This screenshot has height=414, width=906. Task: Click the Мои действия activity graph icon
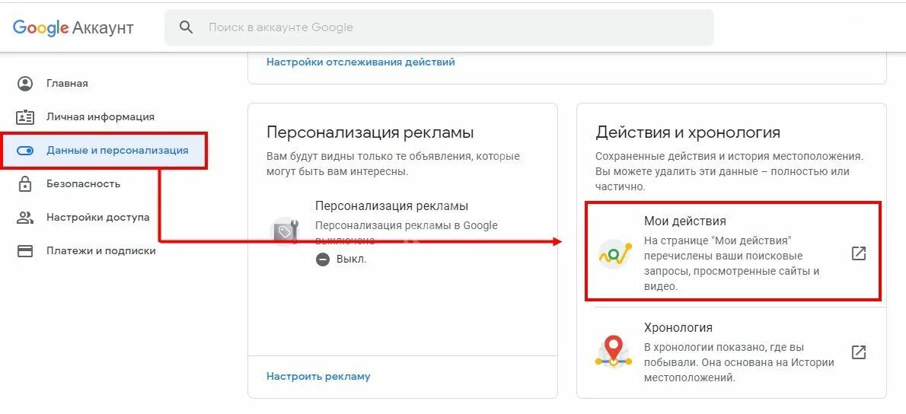coord(615,254)
